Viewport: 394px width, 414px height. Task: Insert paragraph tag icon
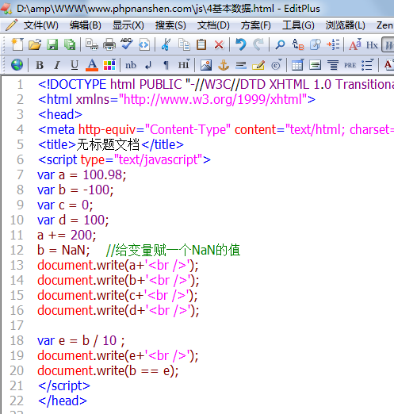(166, 65)
